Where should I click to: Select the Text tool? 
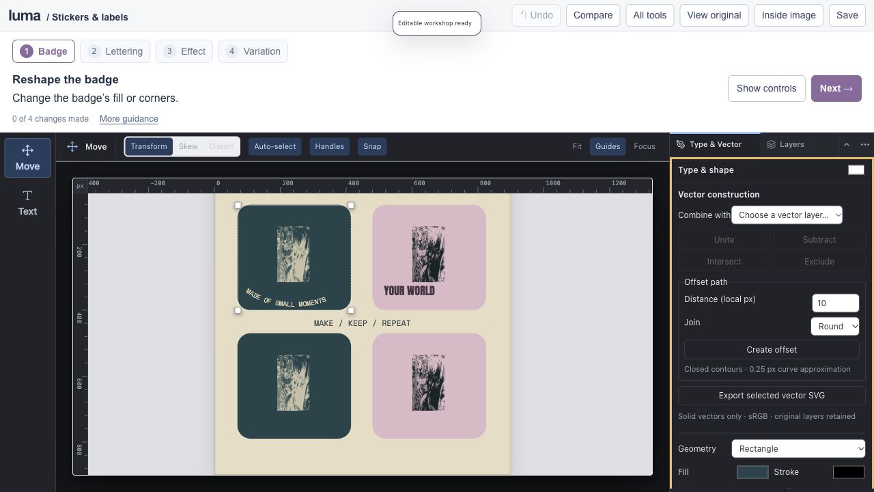tap(27, 203)
